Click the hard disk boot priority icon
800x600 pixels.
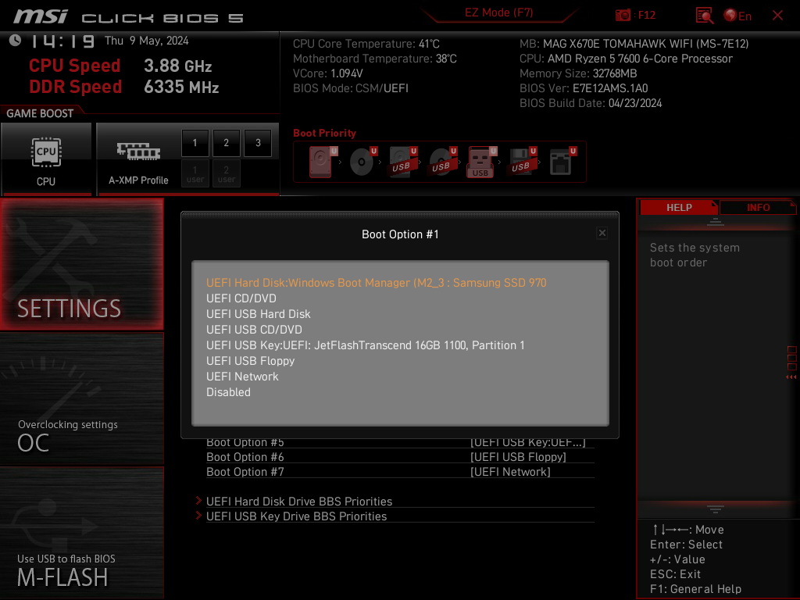click(322, 162)
